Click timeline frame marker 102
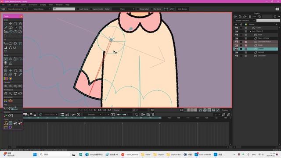Image resolution: width=281 pixels, height=158 pixels. coord(169,118)
